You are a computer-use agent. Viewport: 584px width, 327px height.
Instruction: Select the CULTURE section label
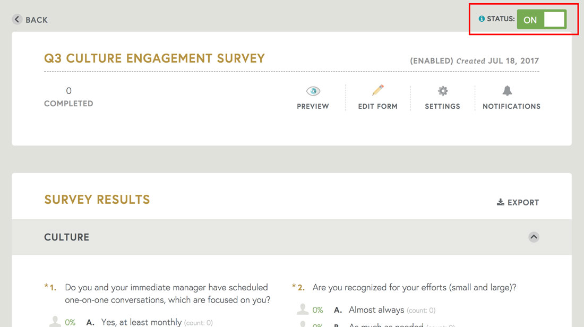[x=66, y=237]
